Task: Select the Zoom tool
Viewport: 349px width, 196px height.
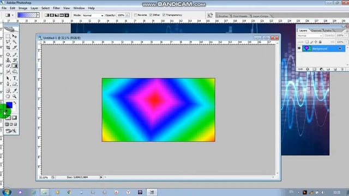Action: [x=15, y=96]
